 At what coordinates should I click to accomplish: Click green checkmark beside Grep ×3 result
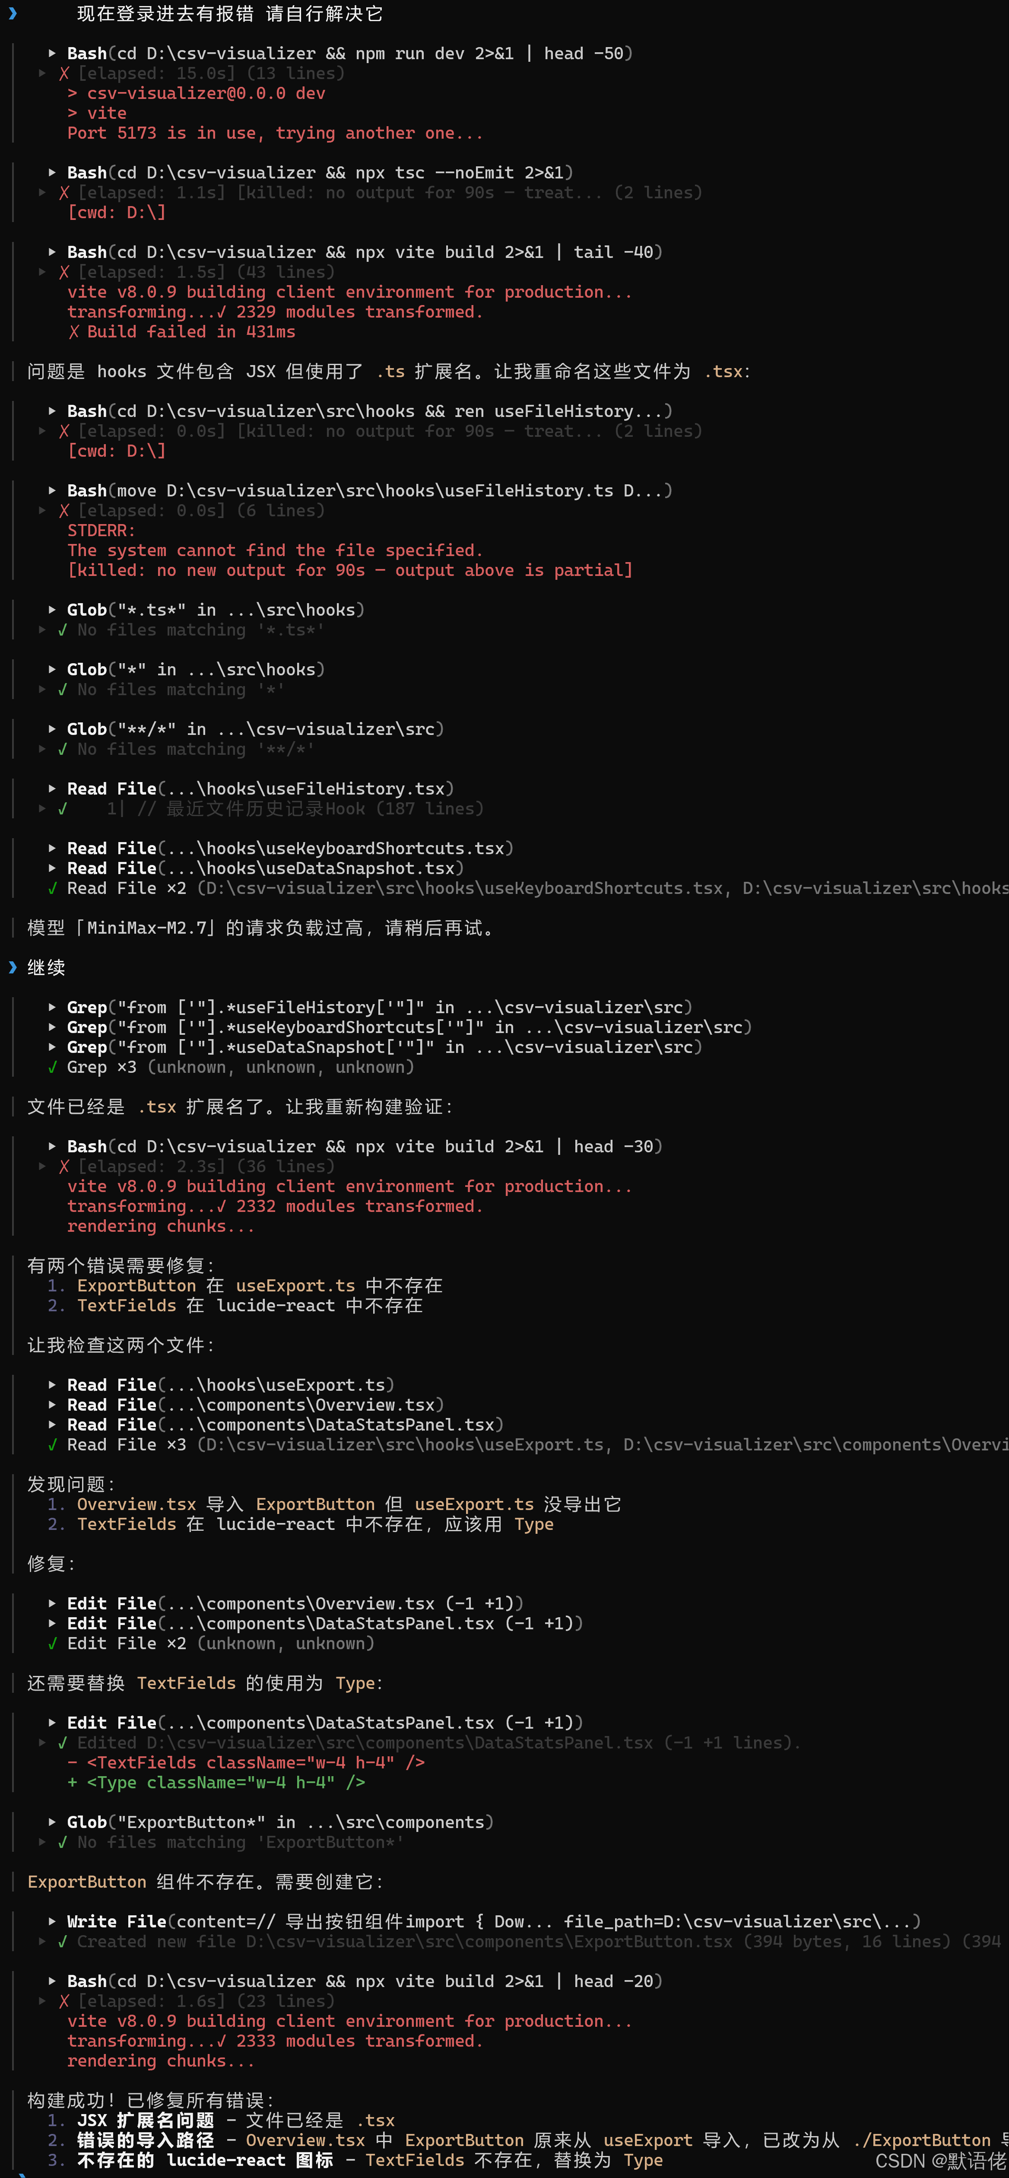tap(52, 1067)
